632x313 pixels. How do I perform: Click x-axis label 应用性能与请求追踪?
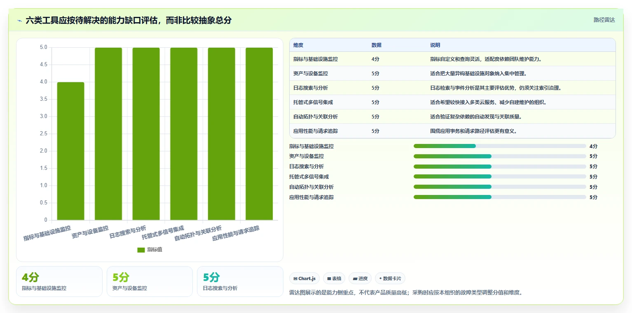[236, 234]
